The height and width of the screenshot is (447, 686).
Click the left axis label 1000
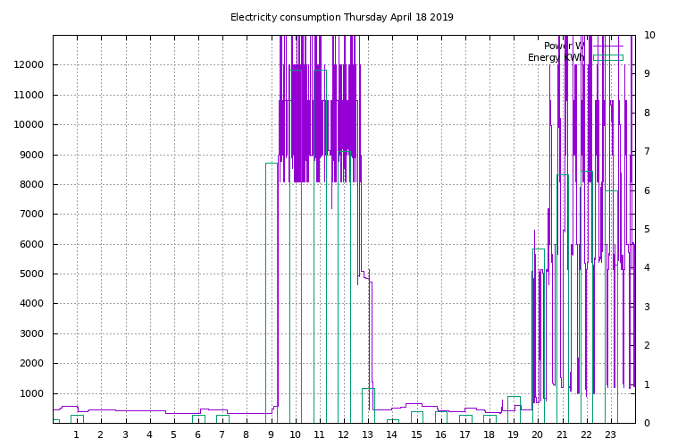point(31,393)
